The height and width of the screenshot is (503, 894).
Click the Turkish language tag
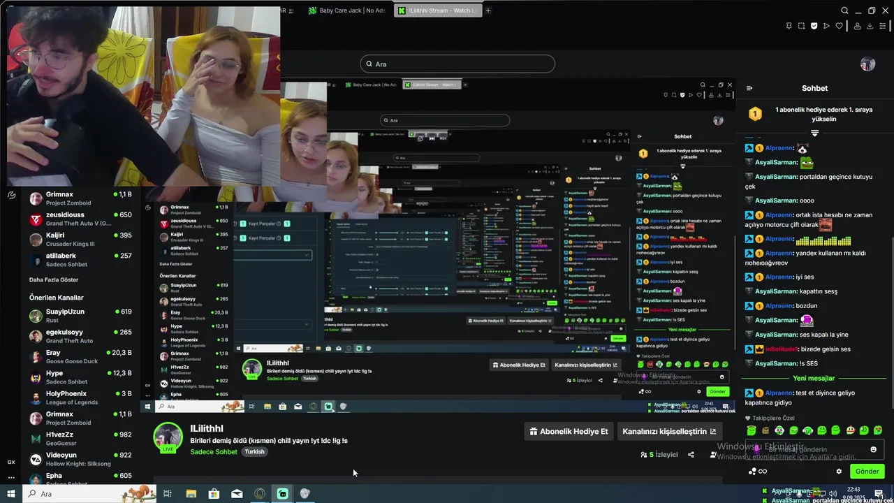[254, 452]
